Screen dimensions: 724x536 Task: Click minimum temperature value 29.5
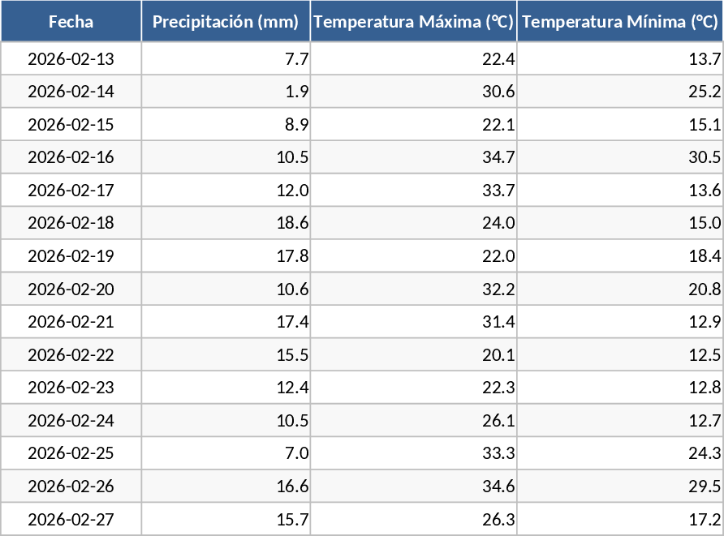pos(705,486)
